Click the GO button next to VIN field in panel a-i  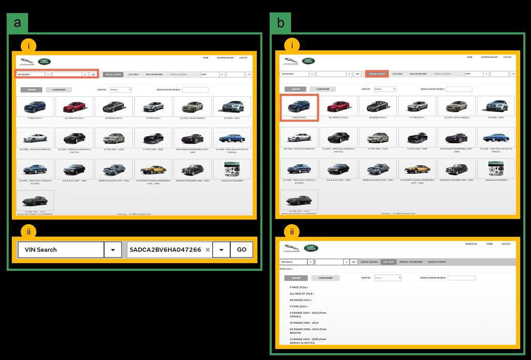pyautogui.click(x=93, y=75)
